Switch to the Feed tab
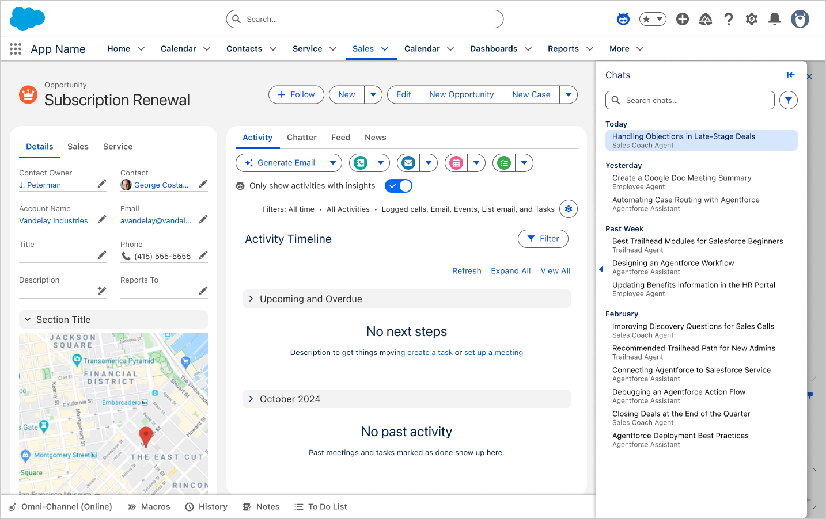 (341, 138)
